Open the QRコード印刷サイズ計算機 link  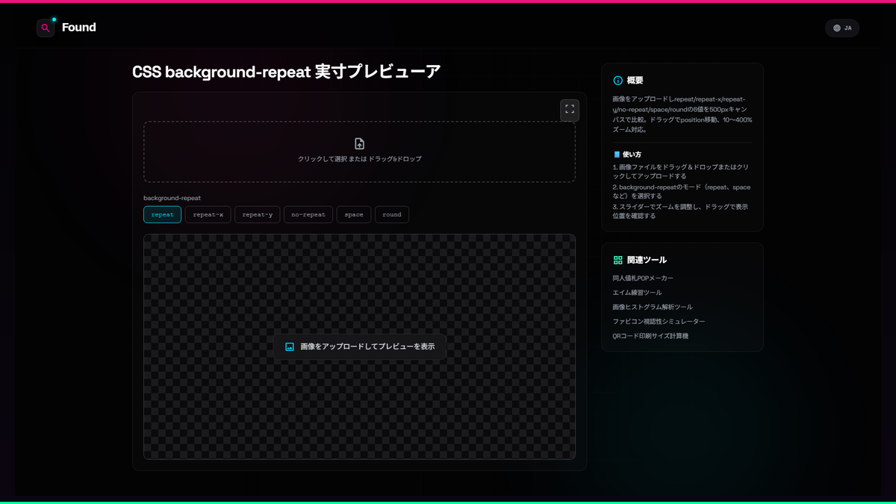tap(650, 336)
